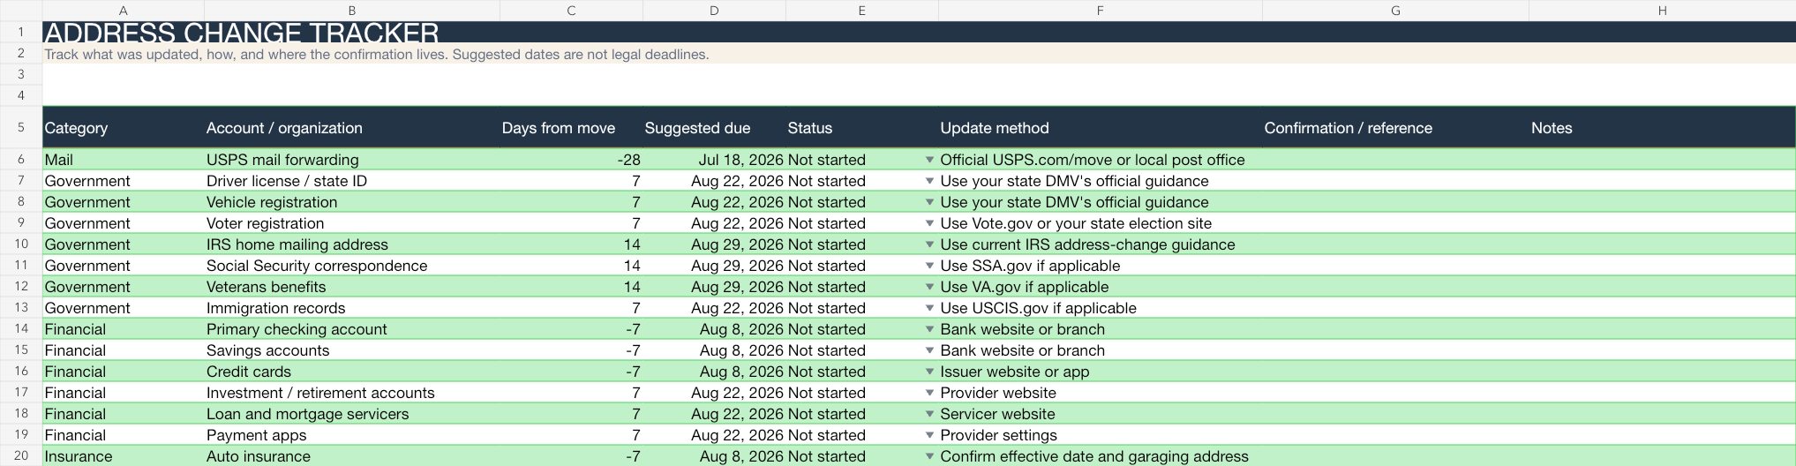Select column E header

[861, 11]
